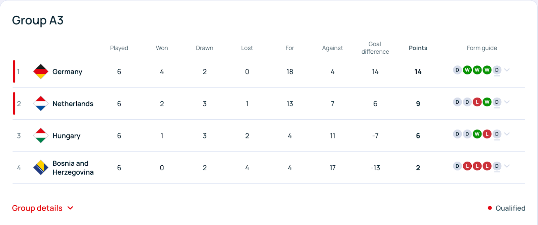
Task: Click the Netherlands green W form badge
Action: [487, 102]
